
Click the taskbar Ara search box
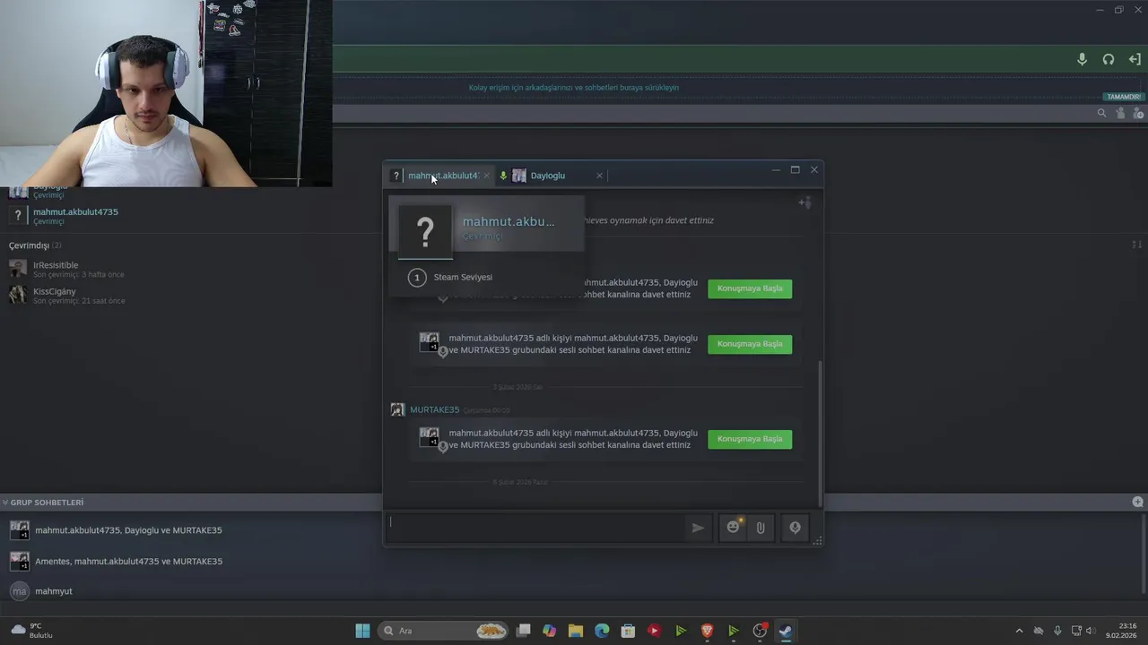click(x=444, y=631)
